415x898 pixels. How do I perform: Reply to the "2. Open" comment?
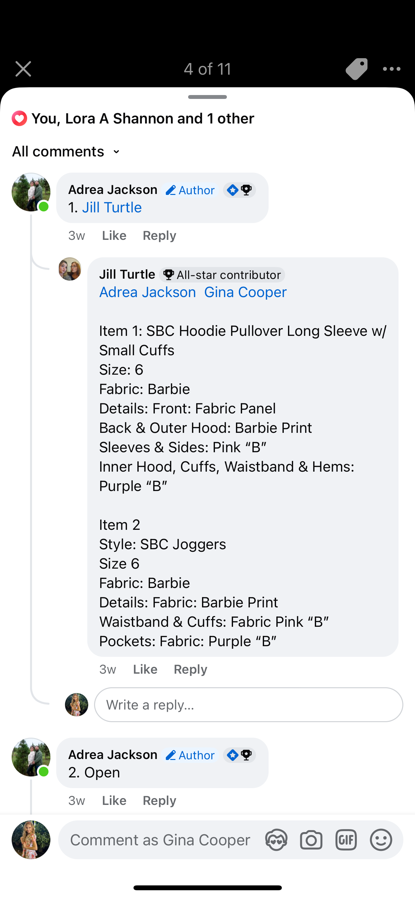tap(159, 801)
